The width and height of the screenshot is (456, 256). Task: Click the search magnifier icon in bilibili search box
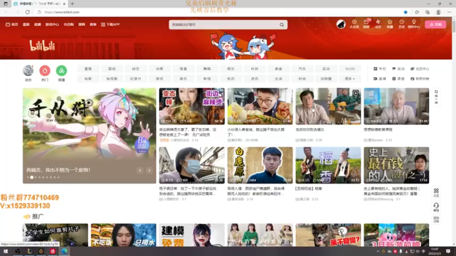coord(282,24)
